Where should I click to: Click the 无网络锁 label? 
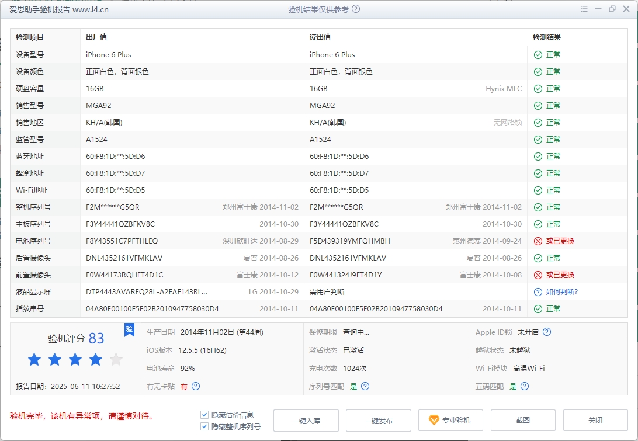(x=507, y=123)
